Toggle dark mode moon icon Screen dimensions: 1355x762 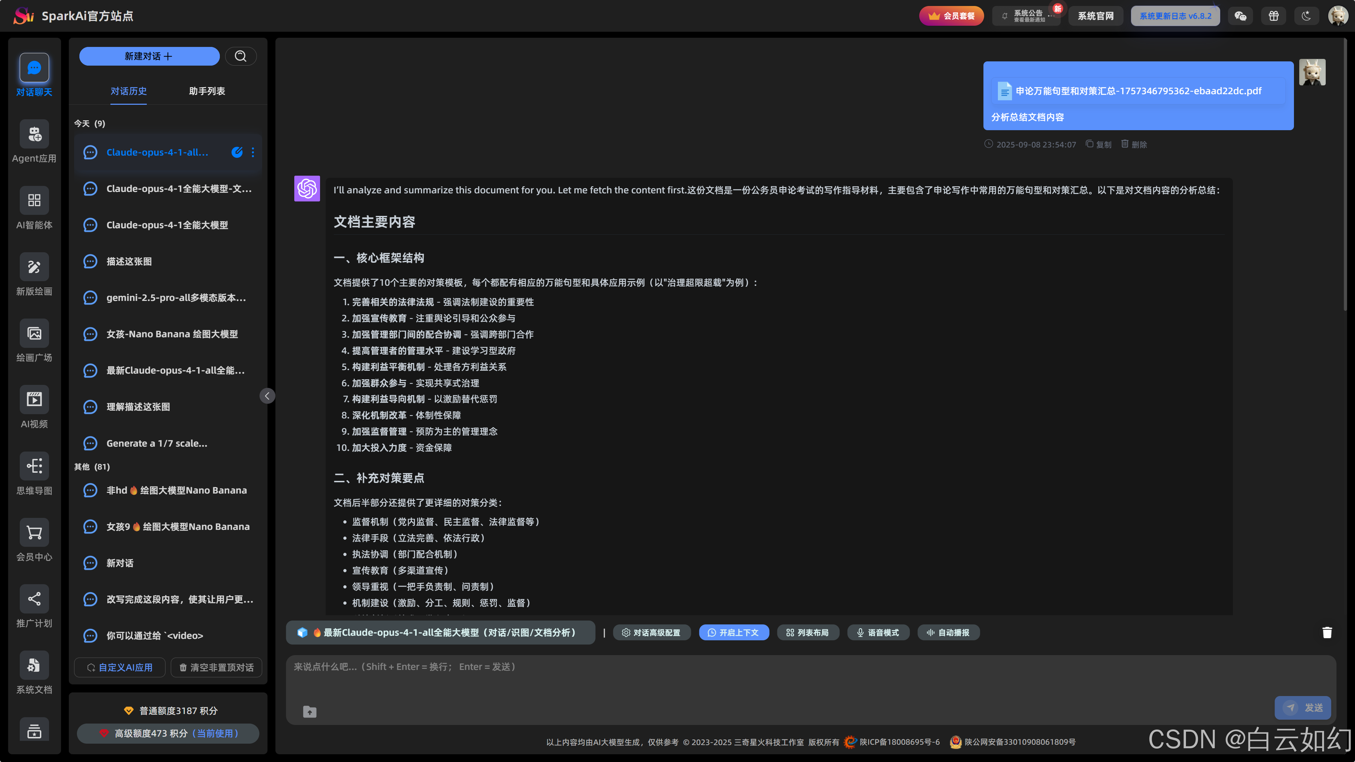coord(1306,16)
